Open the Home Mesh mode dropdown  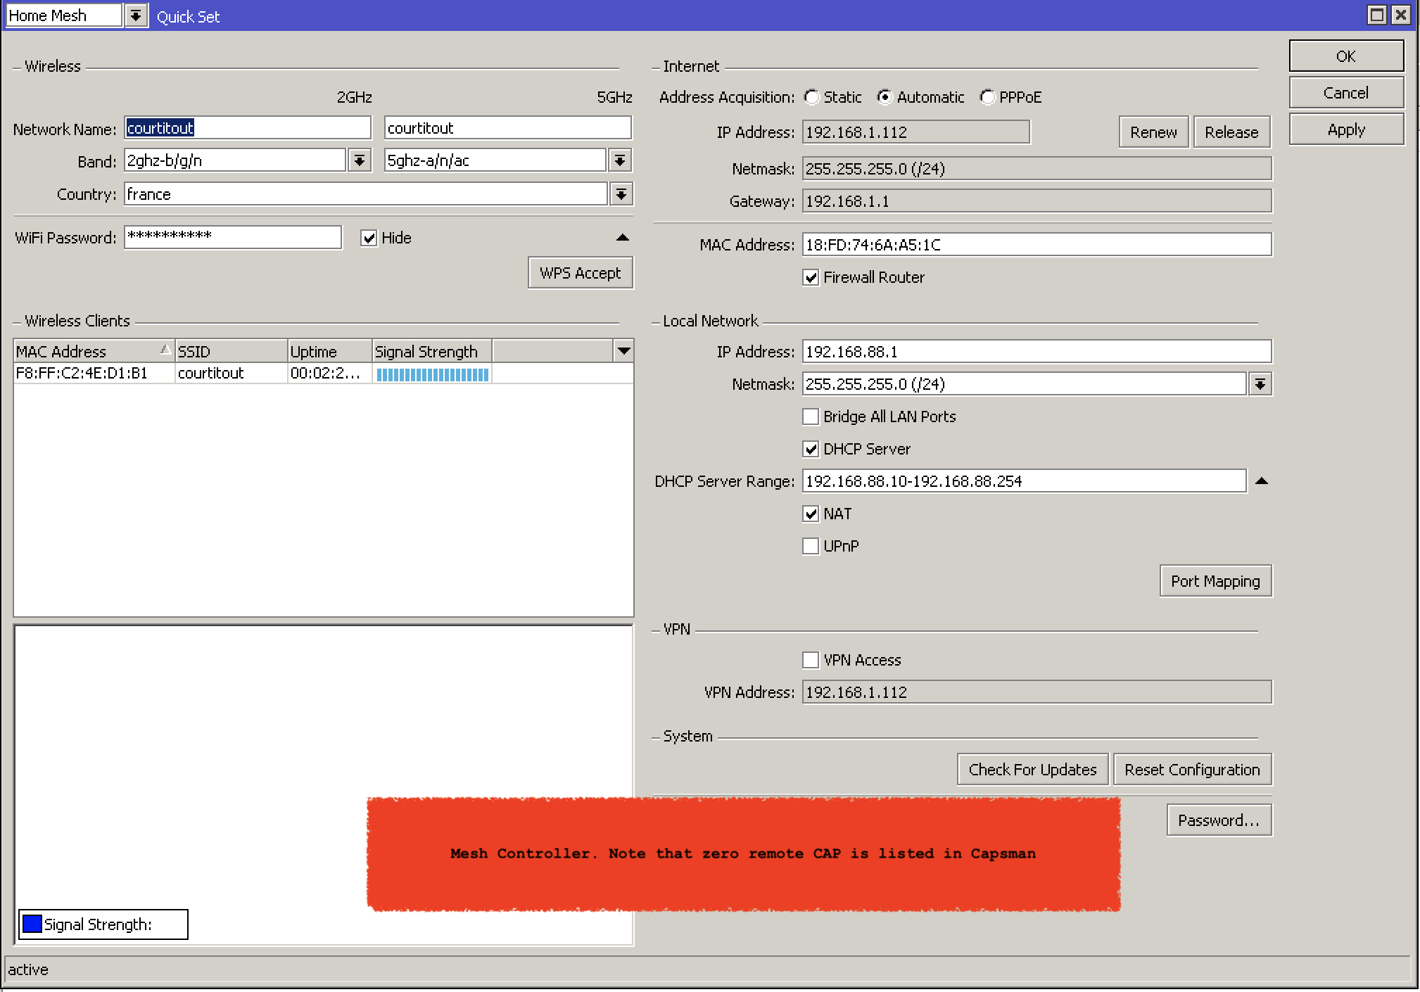(x=136, y=15)
